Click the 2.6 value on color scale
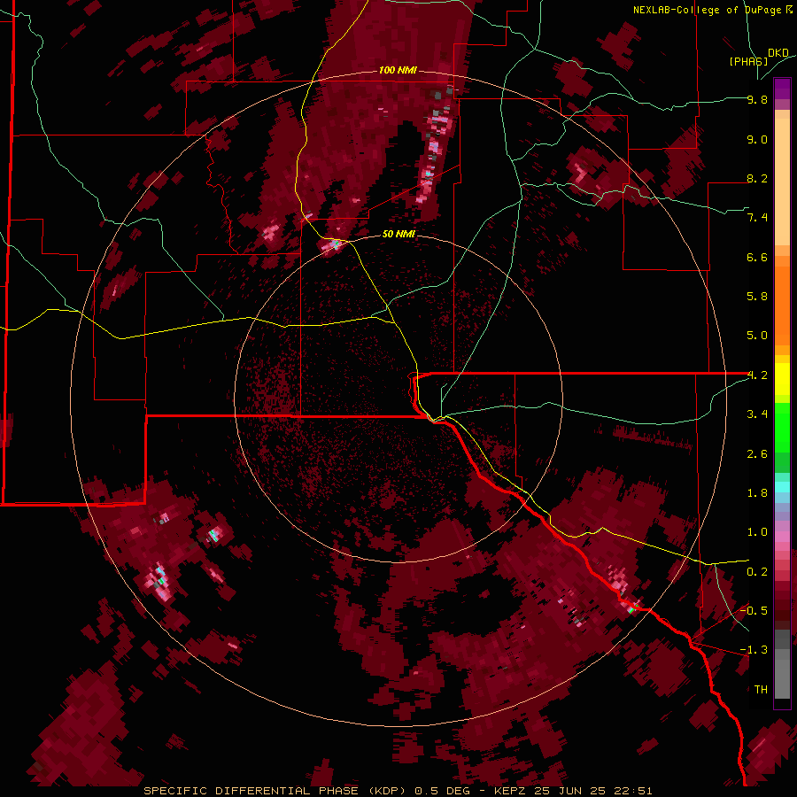797x797 pixels. point(757,454)
